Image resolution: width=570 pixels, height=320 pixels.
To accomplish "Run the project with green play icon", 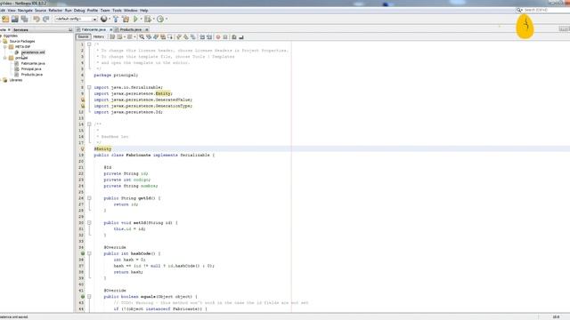I will tap(135, 19).
